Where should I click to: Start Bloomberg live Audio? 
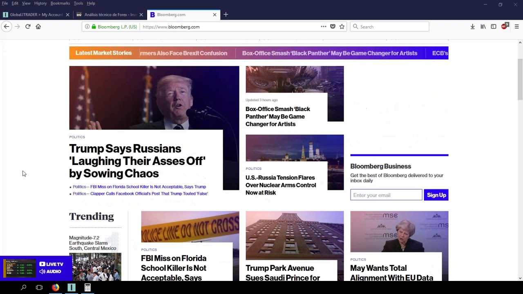(x=50, y=272)
